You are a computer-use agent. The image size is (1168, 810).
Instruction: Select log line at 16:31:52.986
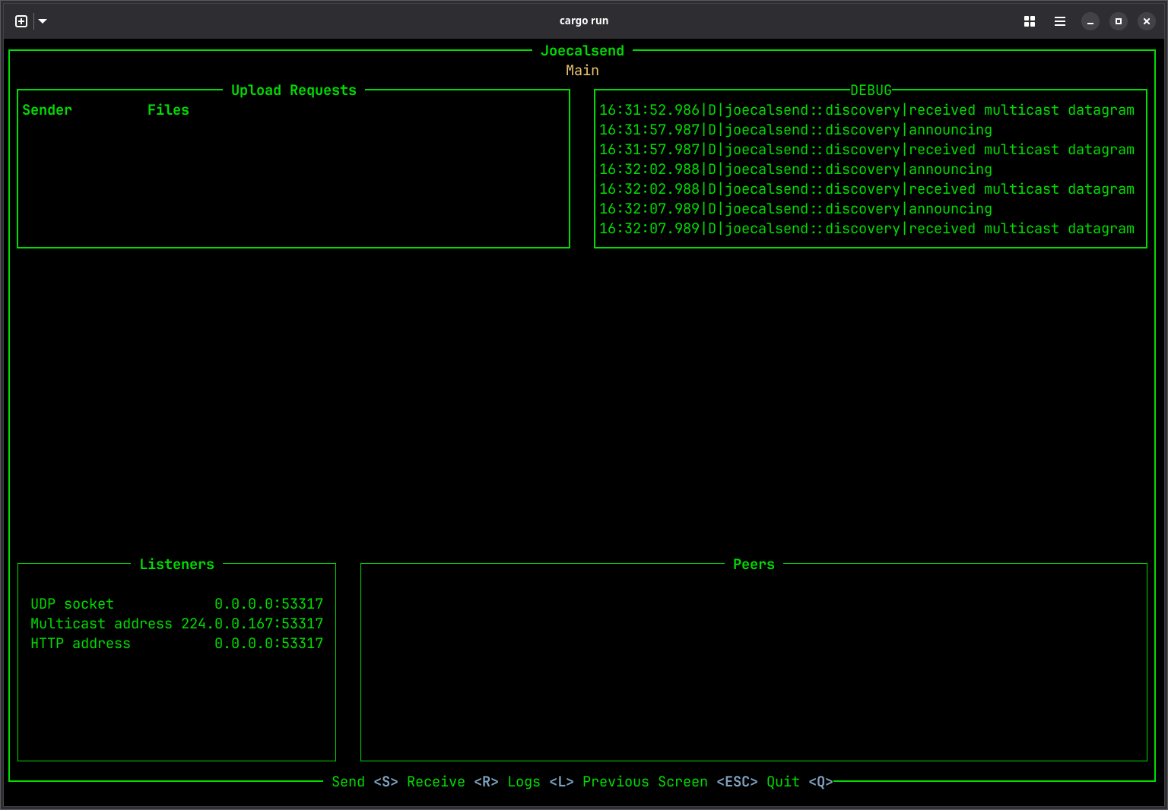tap(867, 110)
